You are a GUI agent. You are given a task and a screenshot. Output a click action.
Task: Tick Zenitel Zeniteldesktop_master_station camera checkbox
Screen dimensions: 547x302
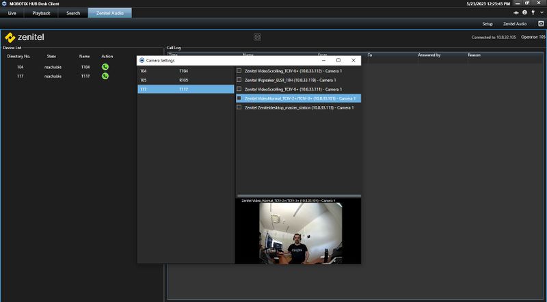[239, 107]
